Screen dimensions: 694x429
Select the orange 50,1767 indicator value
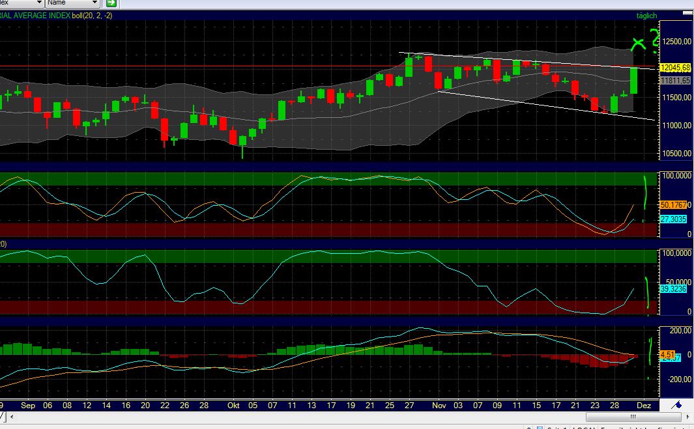(x=674, y=205)
